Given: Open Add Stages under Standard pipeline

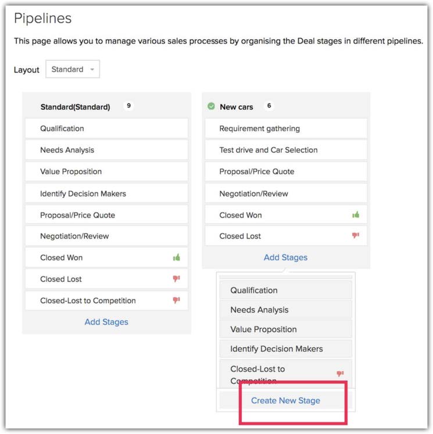Looking at the screenshot, I should point(106,322).
